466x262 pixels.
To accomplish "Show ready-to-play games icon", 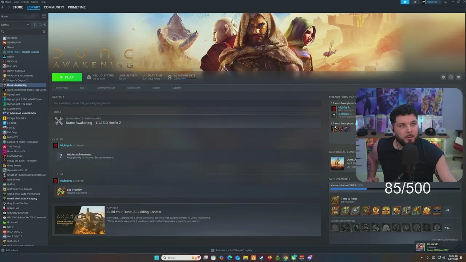I will 45,25.
